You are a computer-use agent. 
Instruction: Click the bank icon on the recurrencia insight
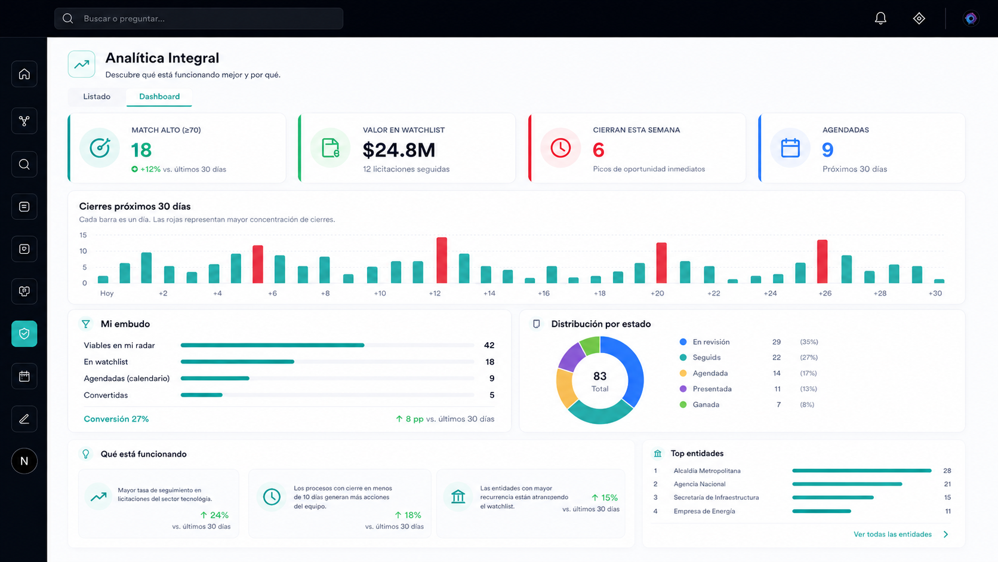458,496
